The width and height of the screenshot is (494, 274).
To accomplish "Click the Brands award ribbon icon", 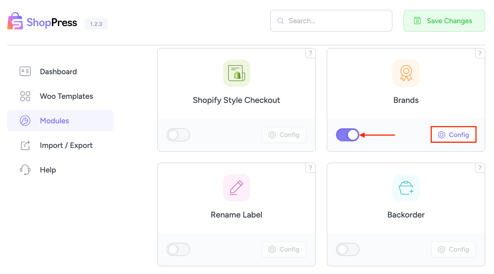I will 406,73.
